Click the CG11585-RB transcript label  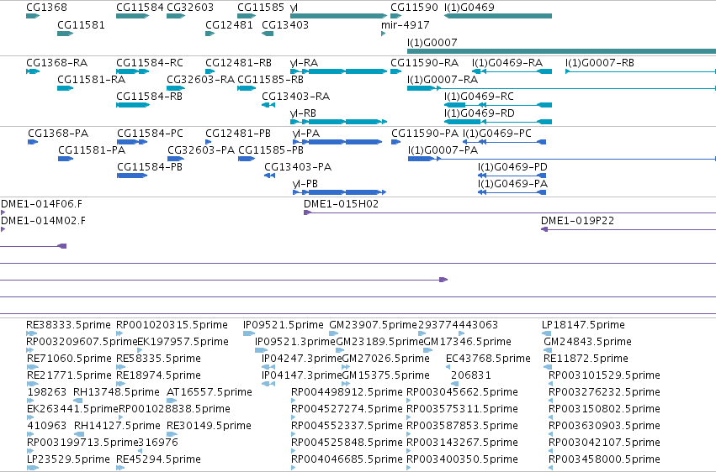271,80
